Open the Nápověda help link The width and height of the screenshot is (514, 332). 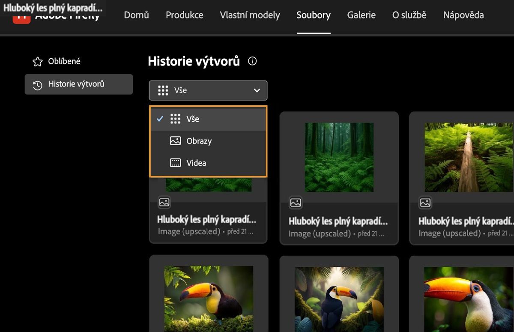point(463,15)
